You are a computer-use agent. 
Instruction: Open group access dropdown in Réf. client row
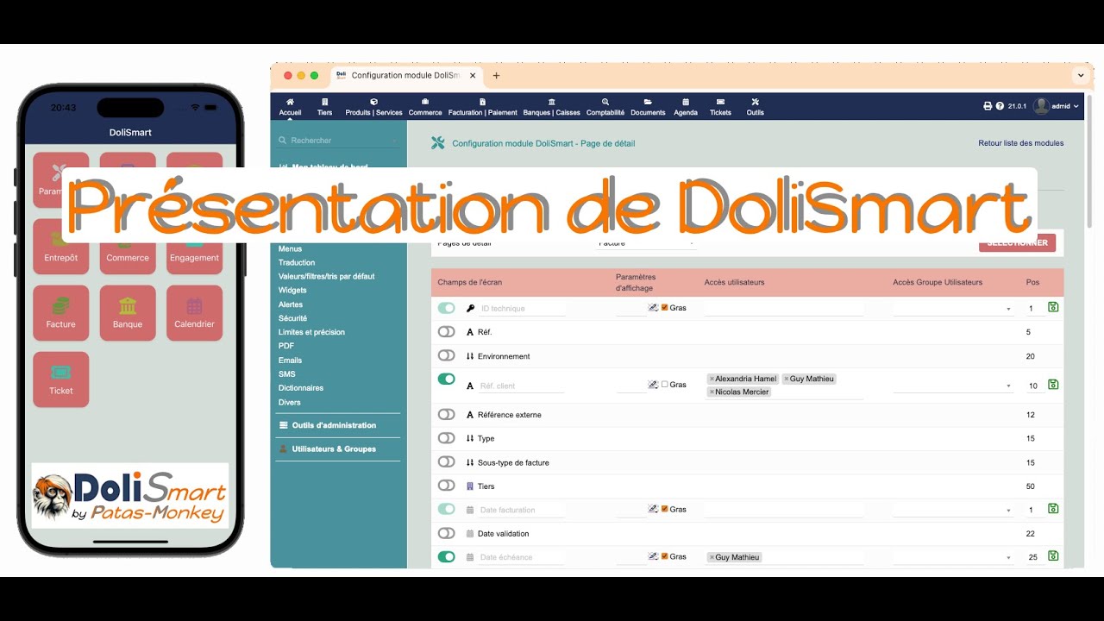coord(953,386)
